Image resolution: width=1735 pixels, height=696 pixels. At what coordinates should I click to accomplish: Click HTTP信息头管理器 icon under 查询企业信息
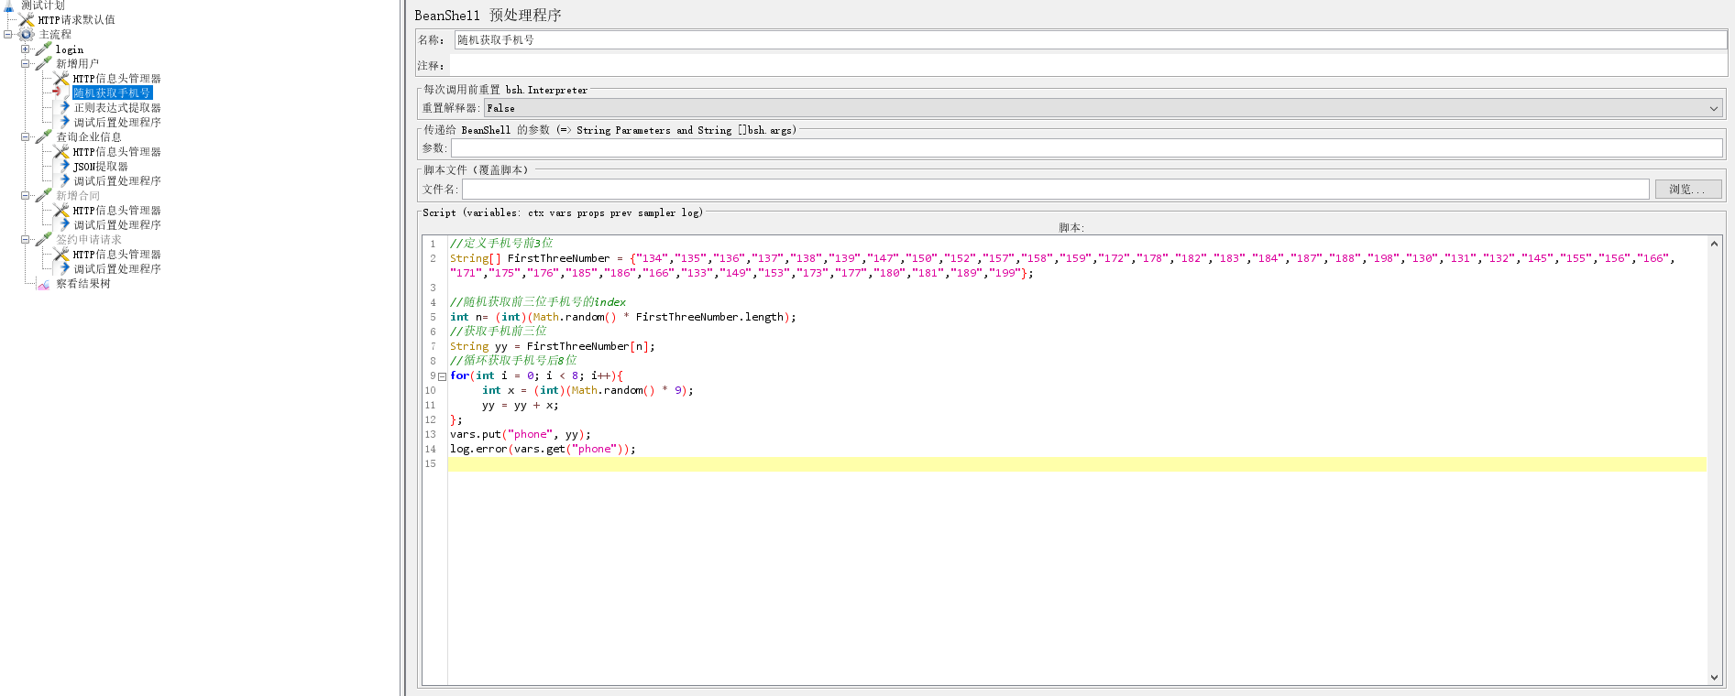tap(61, 151)
